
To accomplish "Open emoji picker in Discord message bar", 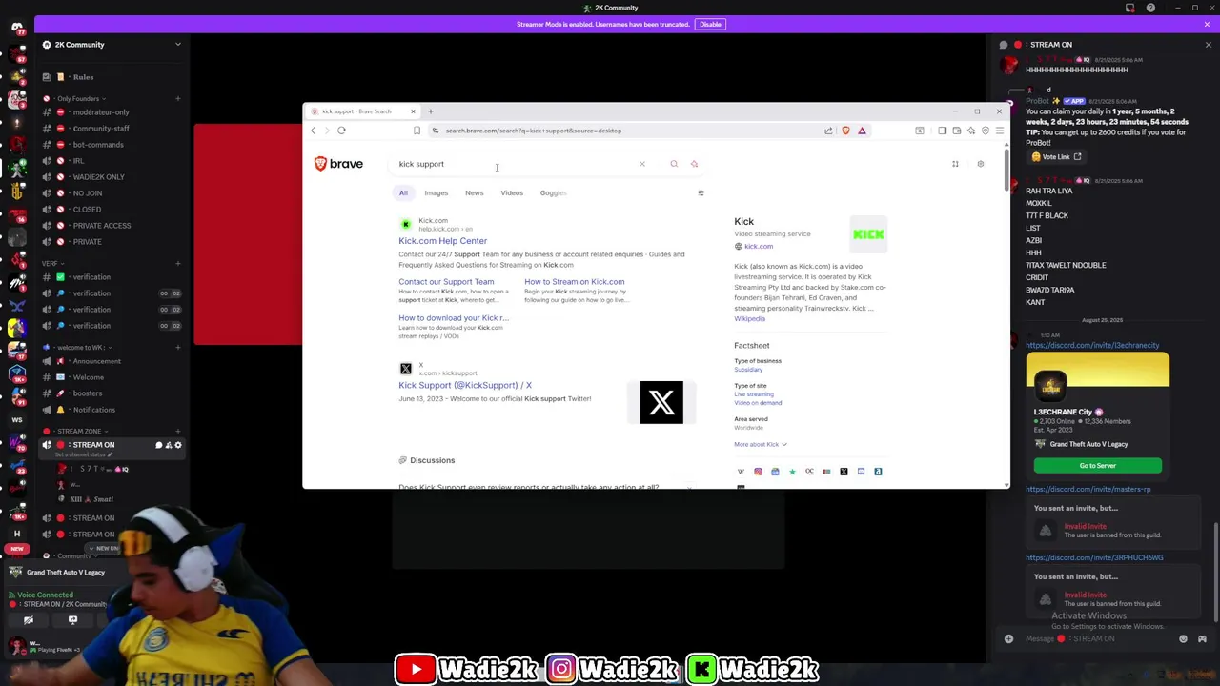I will [1183, 639].
